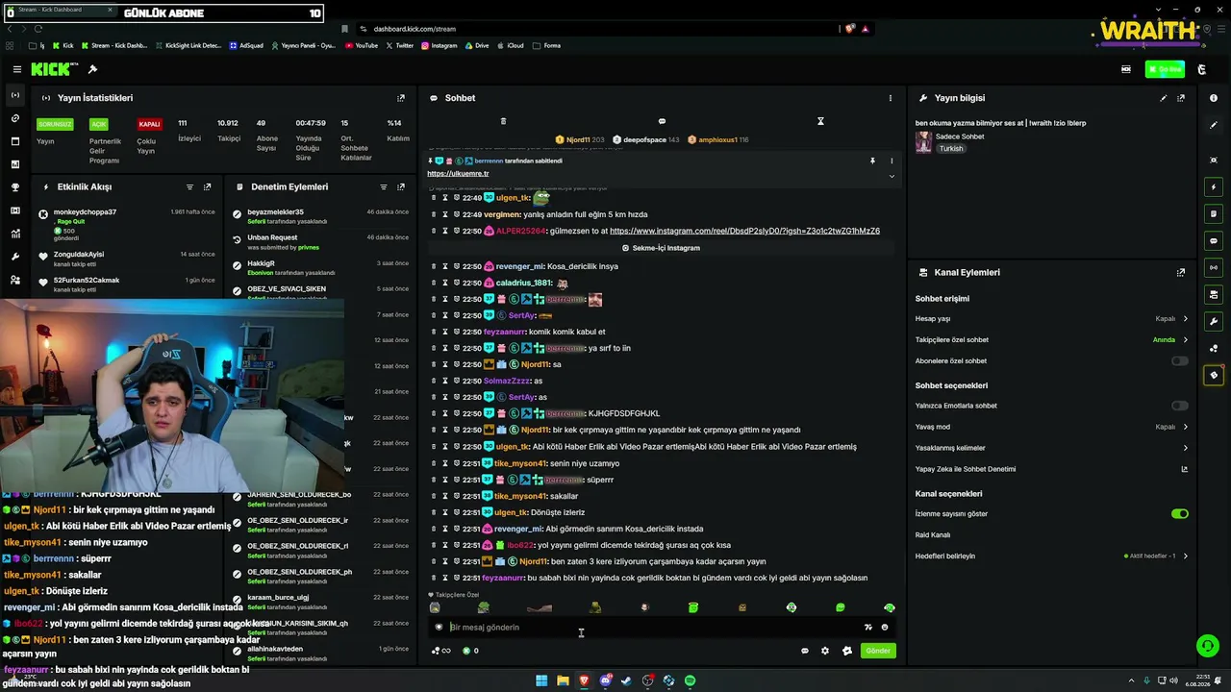
Task: Click the stream category thumbnail in Yayın bilgisi
Action: point(923,142)
